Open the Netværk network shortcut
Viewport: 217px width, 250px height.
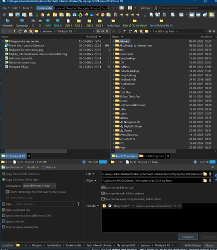click(x=7, y=23)
